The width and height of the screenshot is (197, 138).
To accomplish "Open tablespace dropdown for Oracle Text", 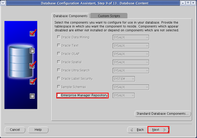I will click(x=131, y=46).
